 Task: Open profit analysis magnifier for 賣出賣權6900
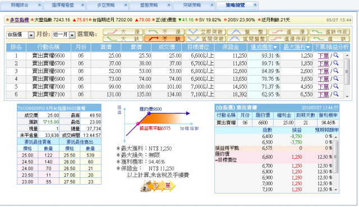point(336,79)
